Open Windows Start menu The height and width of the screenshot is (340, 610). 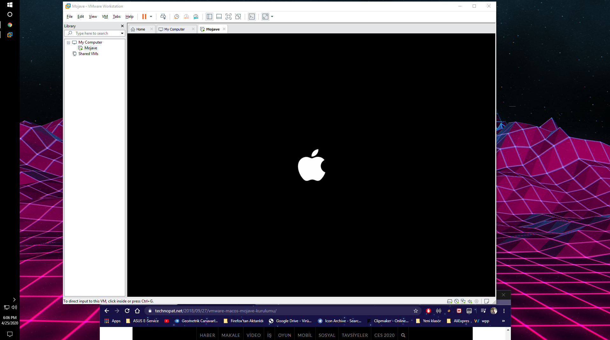(10, 5)
